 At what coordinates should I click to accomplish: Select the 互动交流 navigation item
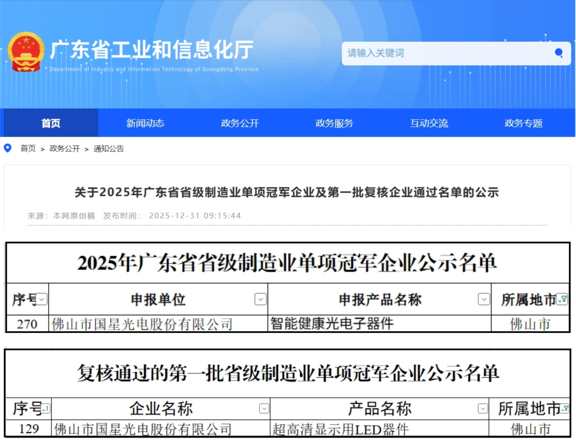[x=429, y=123]
